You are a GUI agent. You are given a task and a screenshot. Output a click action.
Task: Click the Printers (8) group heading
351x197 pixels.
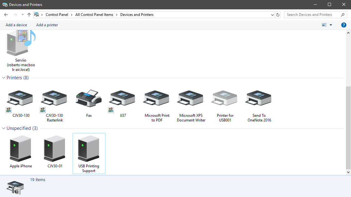coord(18,78)
